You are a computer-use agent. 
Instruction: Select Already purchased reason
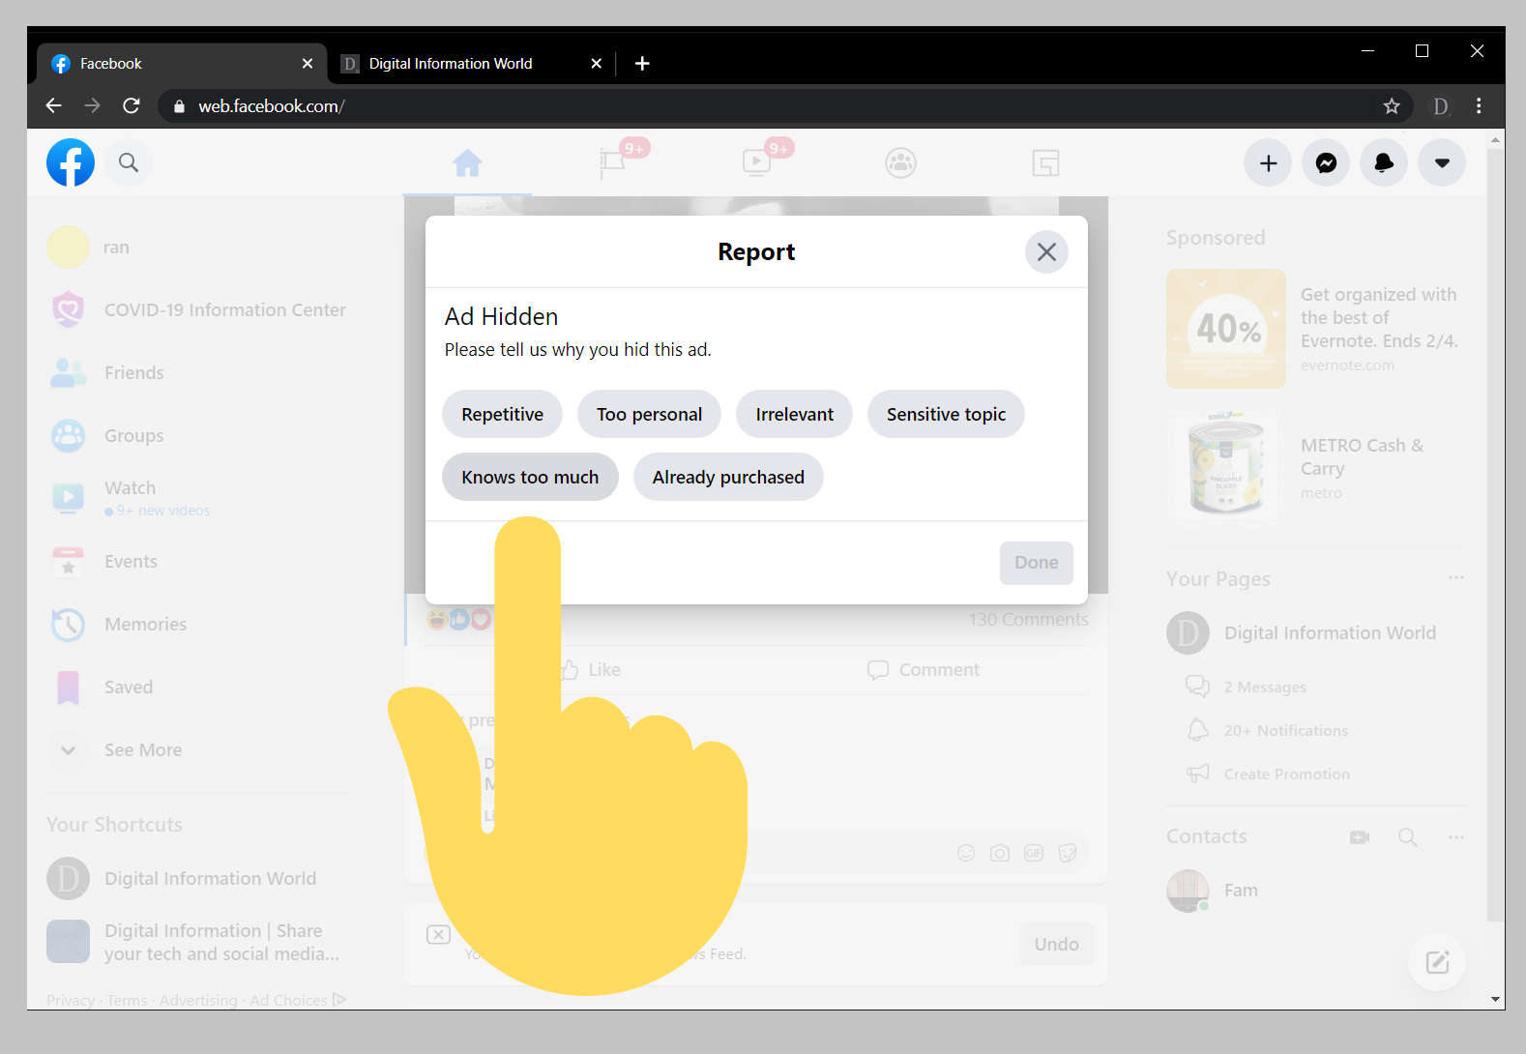click(728, 477)
